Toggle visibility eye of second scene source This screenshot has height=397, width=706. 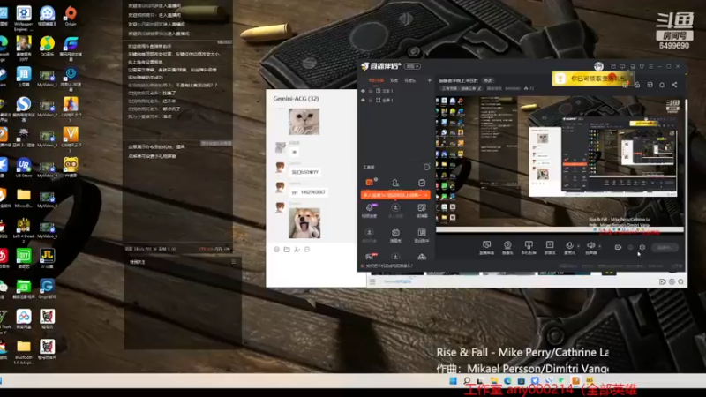point(363,100)
